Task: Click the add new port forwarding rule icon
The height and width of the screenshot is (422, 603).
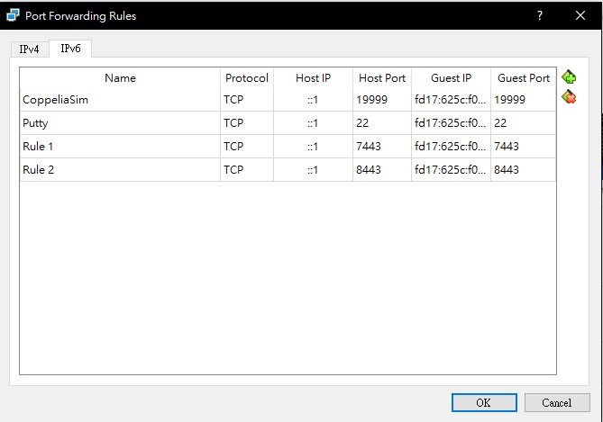Action: (x=569, y=78)
